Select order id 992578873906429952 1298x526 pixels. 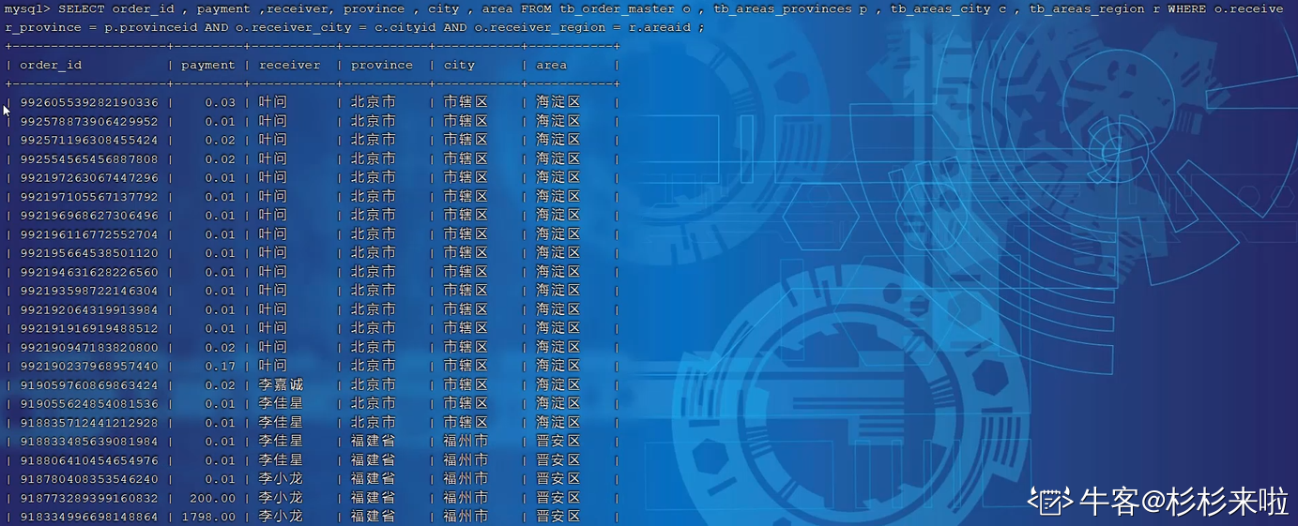coord(89,122)
